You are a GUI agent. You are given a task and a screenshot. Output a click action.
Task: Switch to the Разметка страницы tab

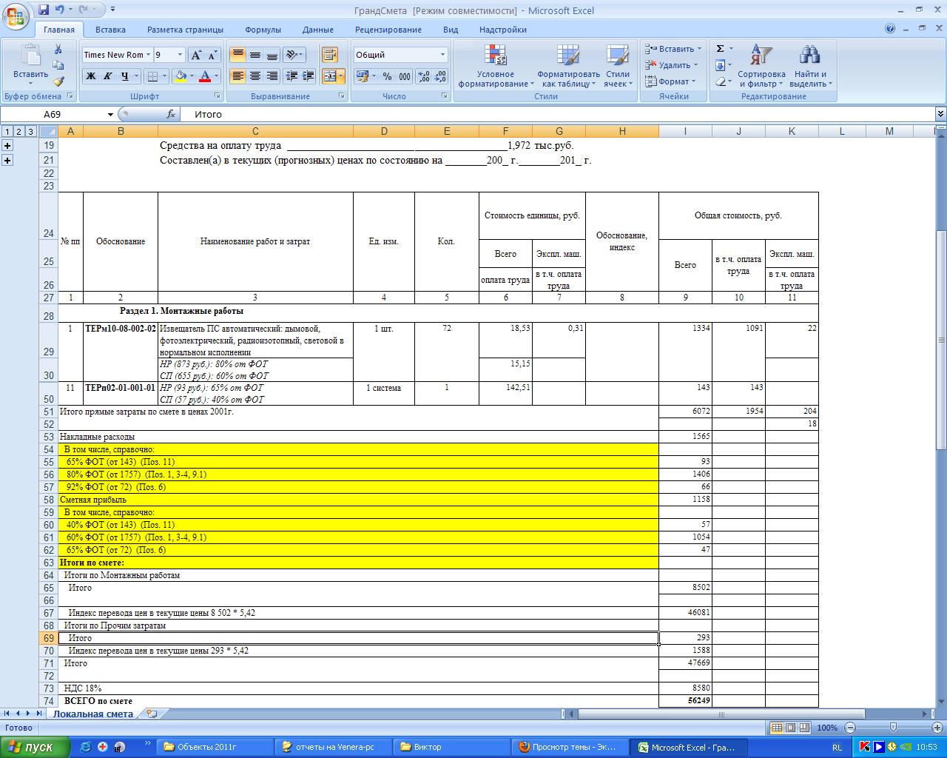click(185, 30)
